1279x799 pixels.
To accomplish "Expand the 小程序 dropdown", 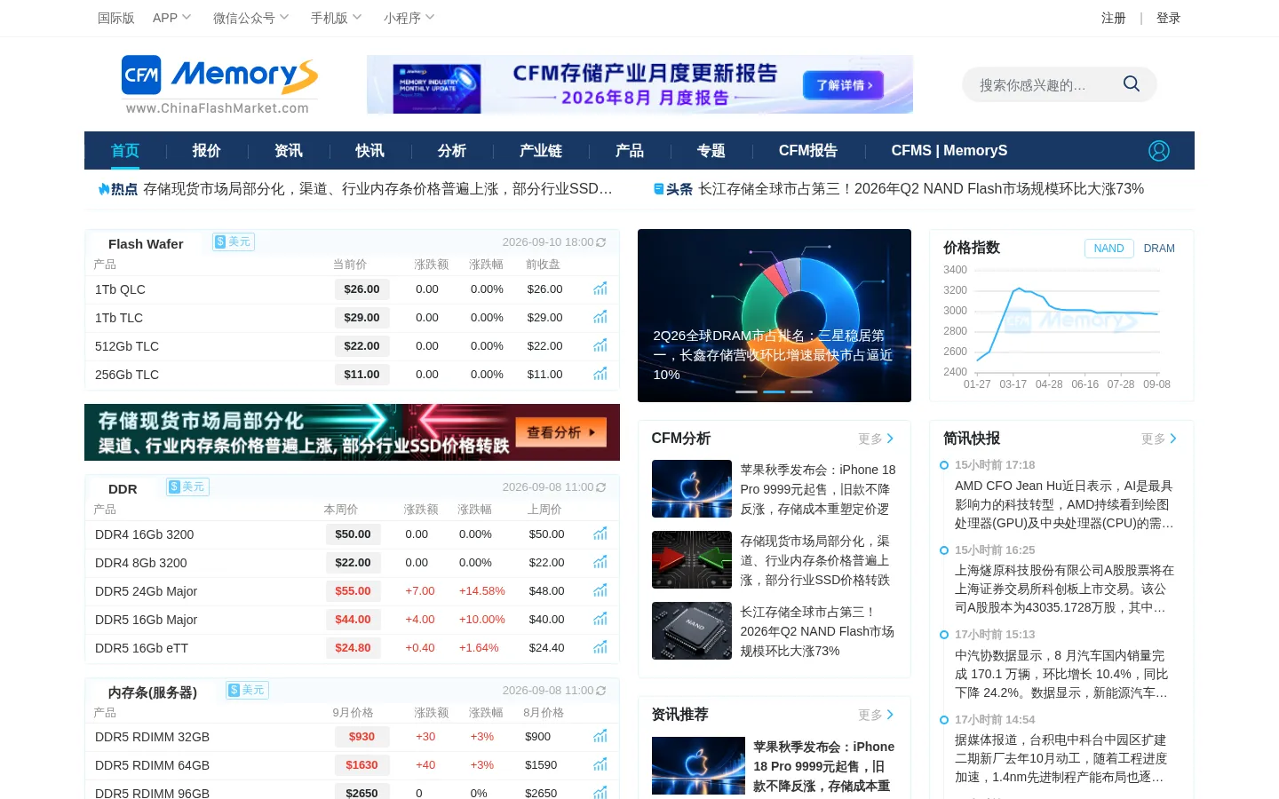I will [x=409, y=18].
